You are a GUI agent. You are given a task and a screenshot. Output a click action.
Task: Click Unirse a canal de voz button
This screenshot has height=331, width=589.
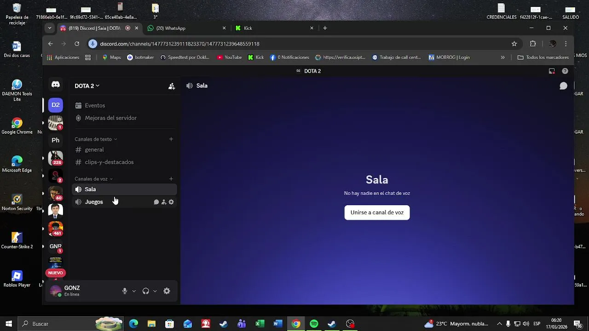tap(377, 212)
